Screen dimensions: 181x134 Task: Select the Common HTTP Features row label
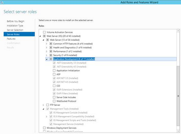point(73,44)
